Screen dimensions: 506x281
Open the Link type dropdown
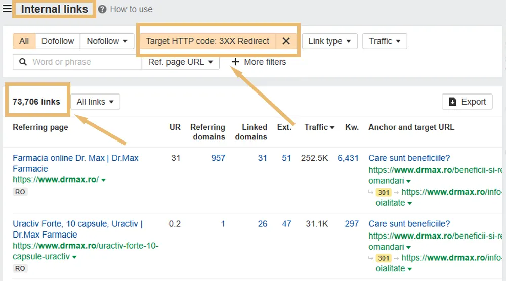pos(330,41)
